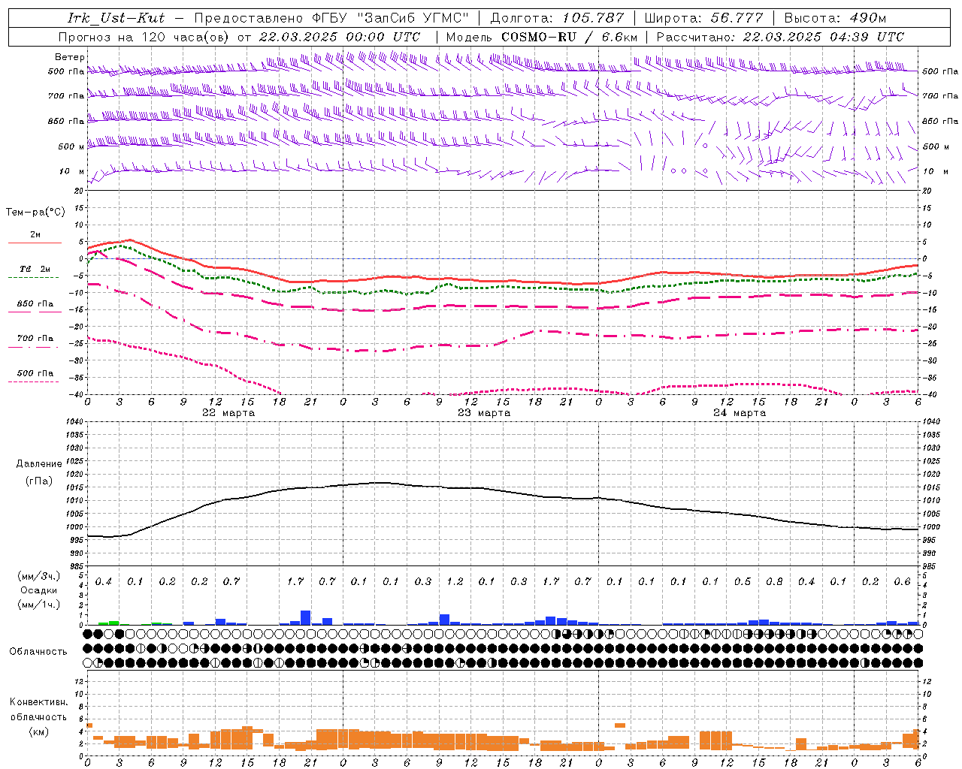Click the Долгота: 105.787 value
The image size is (962, 769).
557,17
